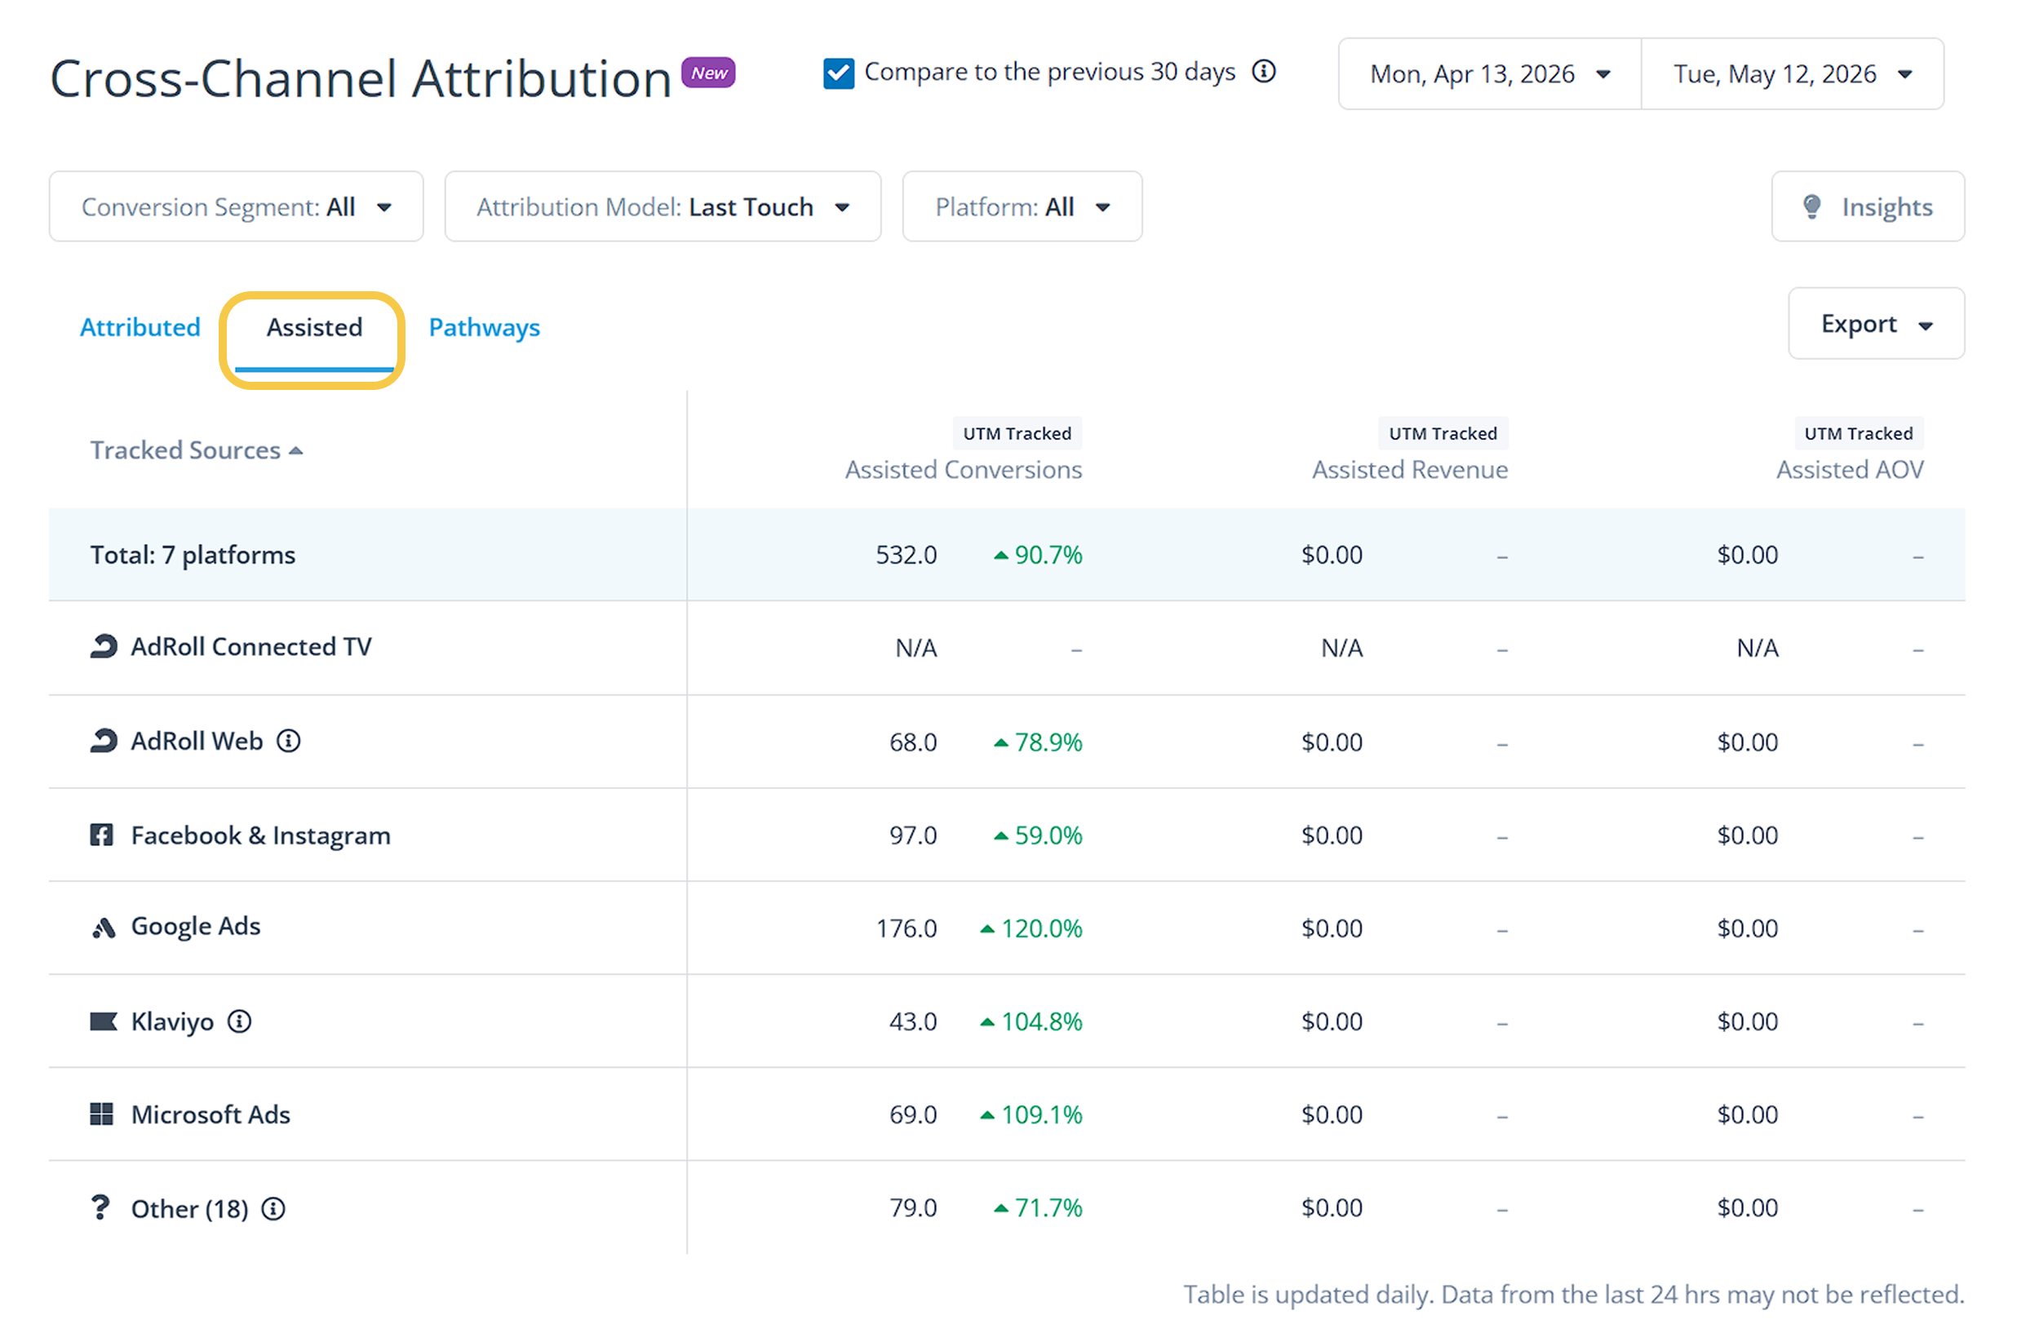
Task: Open the Attribution Model Last Touch dropdown
Action: click(663, 206)
